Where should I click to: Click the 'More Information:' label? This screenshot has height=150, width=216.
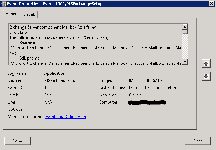pyautogui.click(x=24, y=117)
